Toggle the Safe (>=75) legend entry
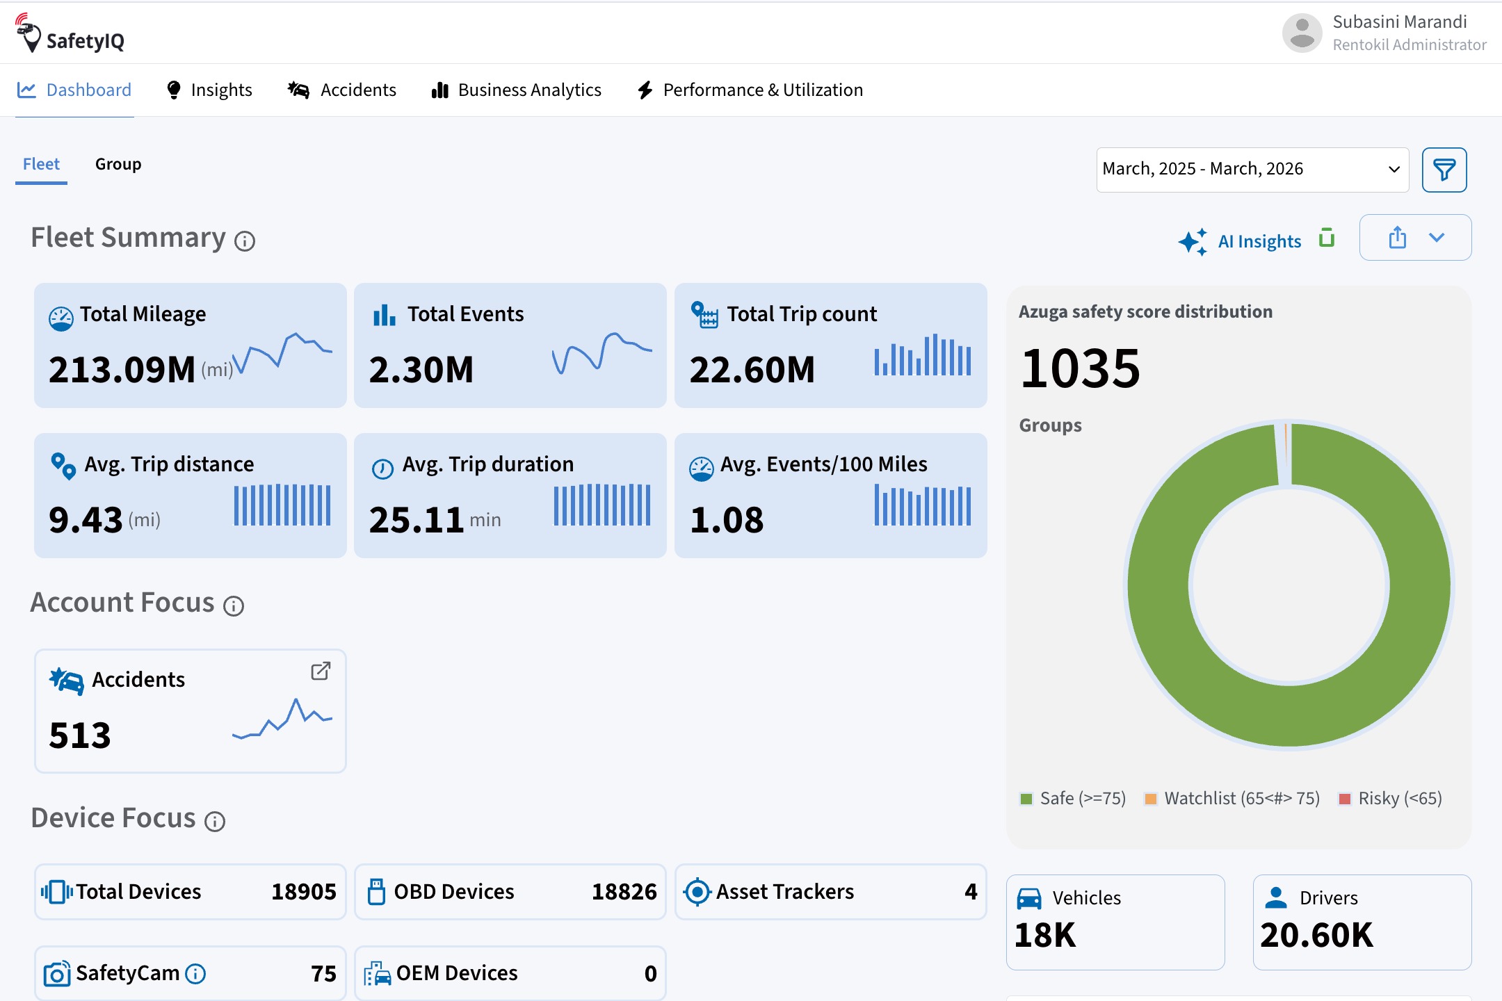The width and height of the screenshot is (1502, 1001). pyautogui.click(x=1072, y=798)
